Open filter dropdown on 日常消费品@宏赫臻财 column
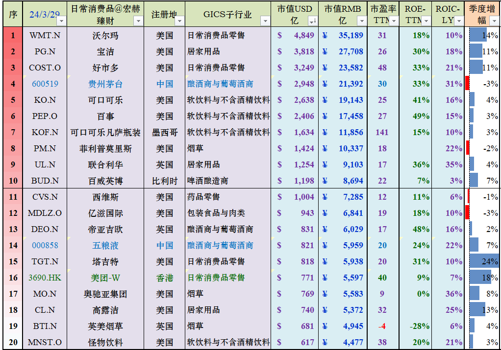 [138, 21]
